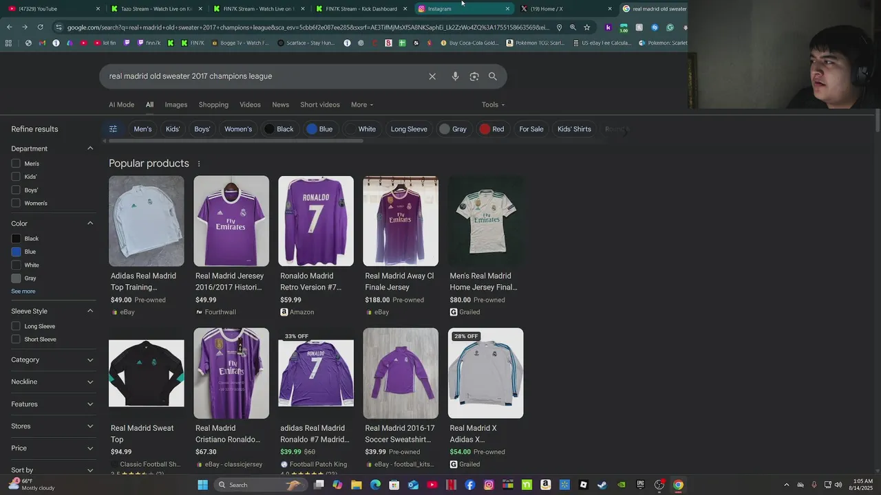Pick the Blue color swatch in sidebar
Screen dimensions: 881x495
pos(16,252)
